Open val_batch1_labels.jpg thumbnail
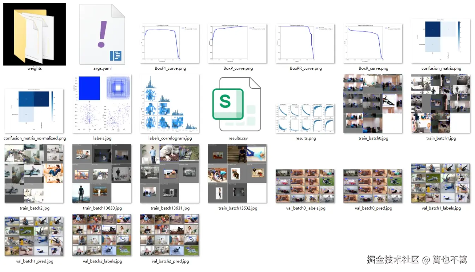This screenshot has width=475, height=272. [441, 183]
